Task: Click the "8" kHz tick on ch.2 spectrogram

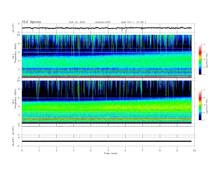Action: (19, 89)
